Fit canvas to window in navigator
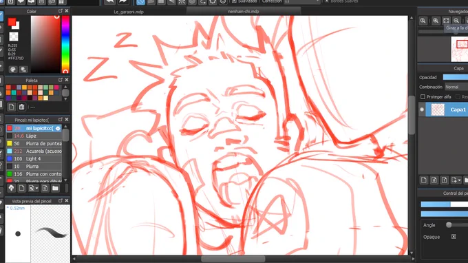The height and width of the screenshot is (263, 468). point(446,21)
